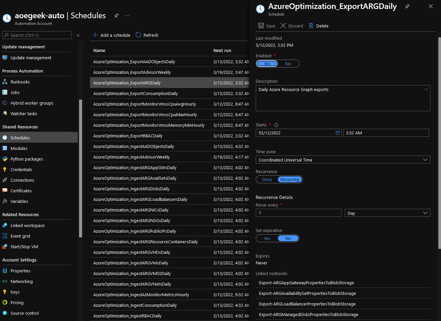Open the Day recurrence unit dropdown
Image resolution: width=441 pixels, height=321 pixels.
tap(387, 213)
